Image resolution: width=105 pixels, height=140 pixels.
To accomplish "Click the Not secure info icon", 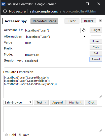I will (x=5, y=11).
